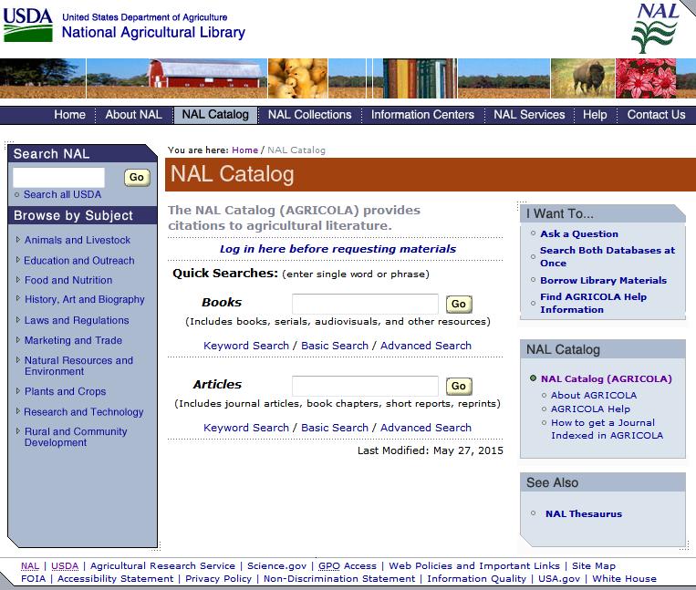Image resolution: width=696 pixels, height=590 pixels.
Task: Click the Search NAL Go button
Action: [x=137, y=178]
